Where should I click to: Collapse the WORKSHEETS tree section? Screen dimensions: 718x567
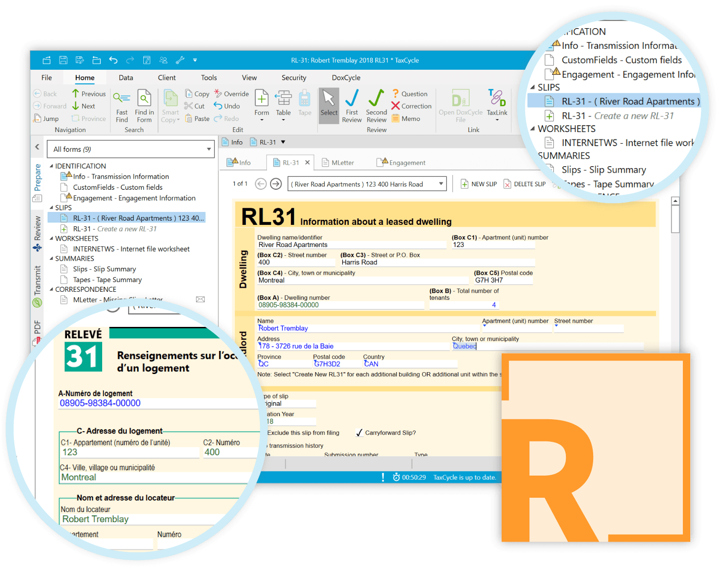[51, 238]
